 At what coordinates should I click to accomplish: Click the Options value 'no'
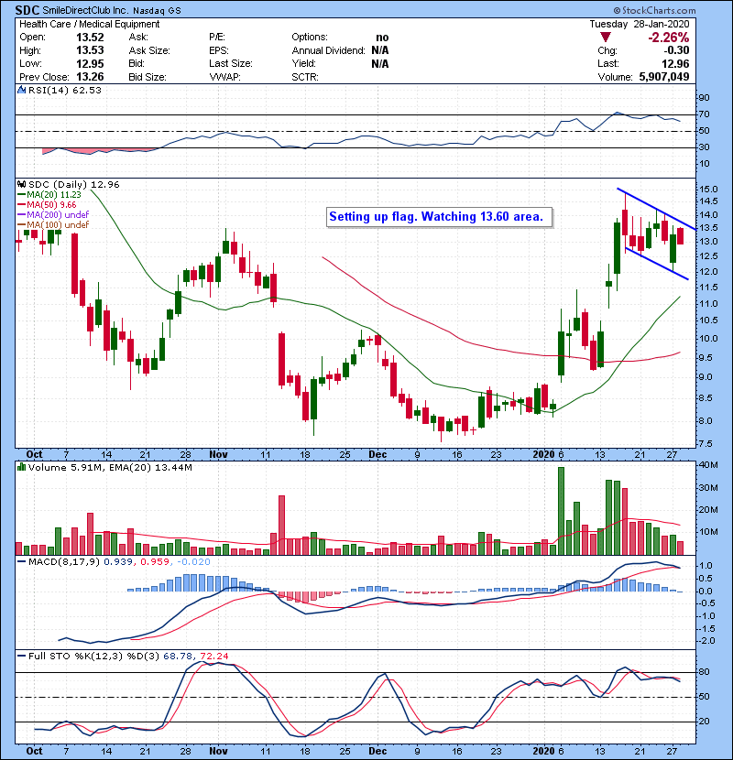[x=382, y=38]
